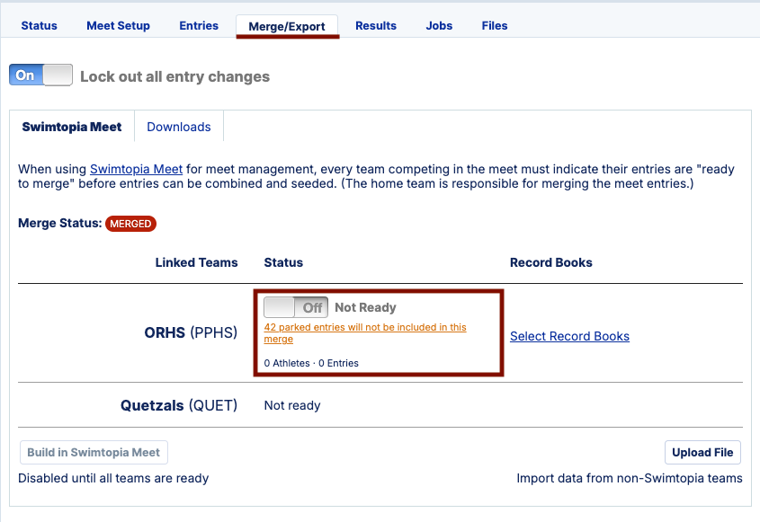Open the Results tab

pos(376,26)
